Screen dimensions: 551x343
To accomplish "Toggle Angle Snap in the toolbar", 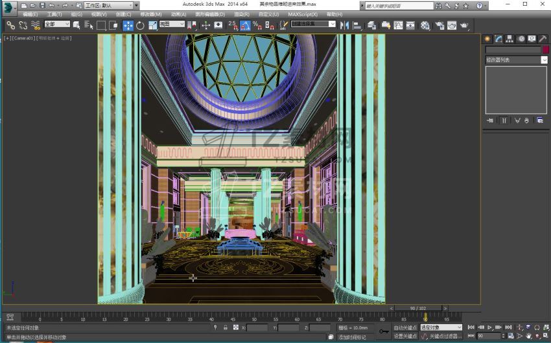I will [245, 26].
